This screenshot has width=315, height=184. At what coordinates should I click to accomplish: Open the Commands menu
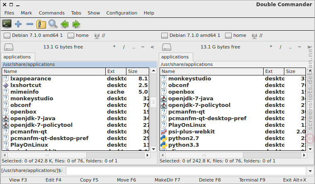pos(52,13)
